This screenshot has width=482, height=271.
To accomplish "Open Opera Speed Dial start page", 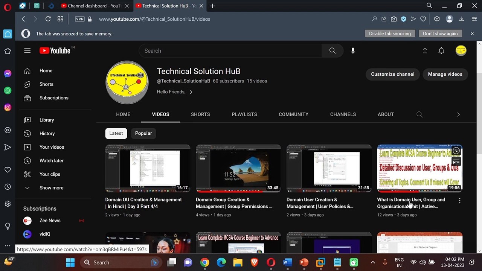I will point(60,19).
